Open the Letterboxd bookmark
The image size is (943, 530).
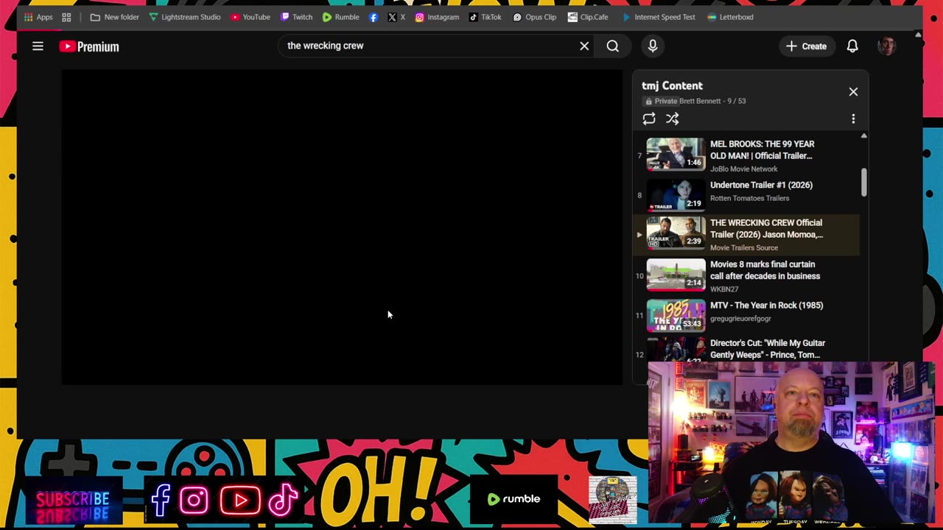[729, 17]
